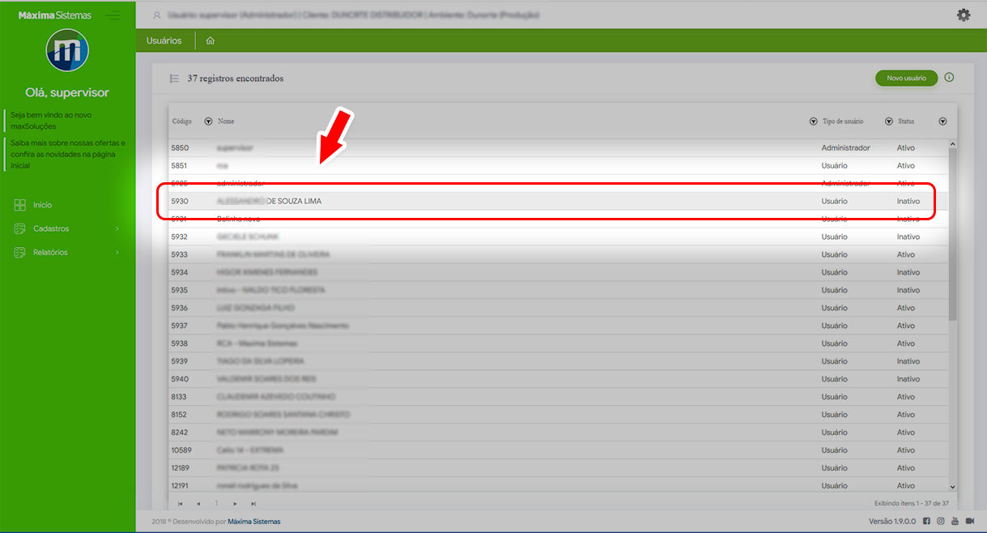Click the video camera icon in footer
The image size is (987, 533).
pyautogui.click(x=970, y=521)
